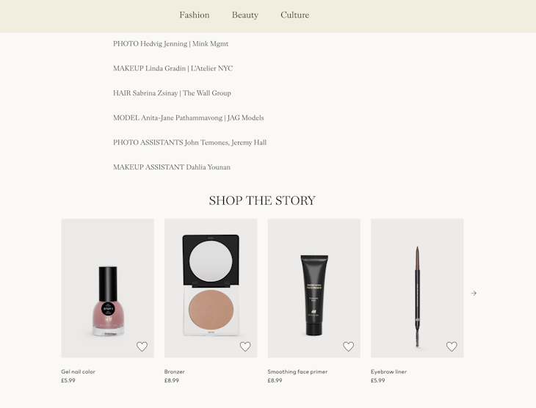View the Bronzer compact thumbnail
The width and height of the screenshot is (536, 408).
(x=211, y=288)
